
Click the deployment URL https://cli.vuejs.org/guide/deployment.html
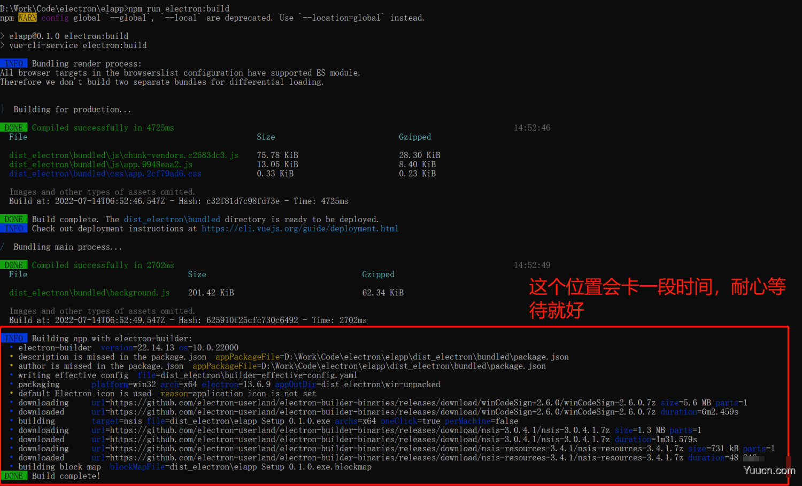(x=300, y=229)
